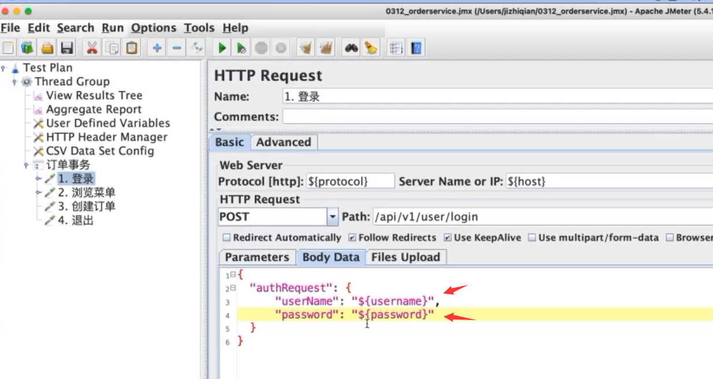Click the Save test plan disk icon
Screen dimensions: 713x379
(x=67, y=48)
